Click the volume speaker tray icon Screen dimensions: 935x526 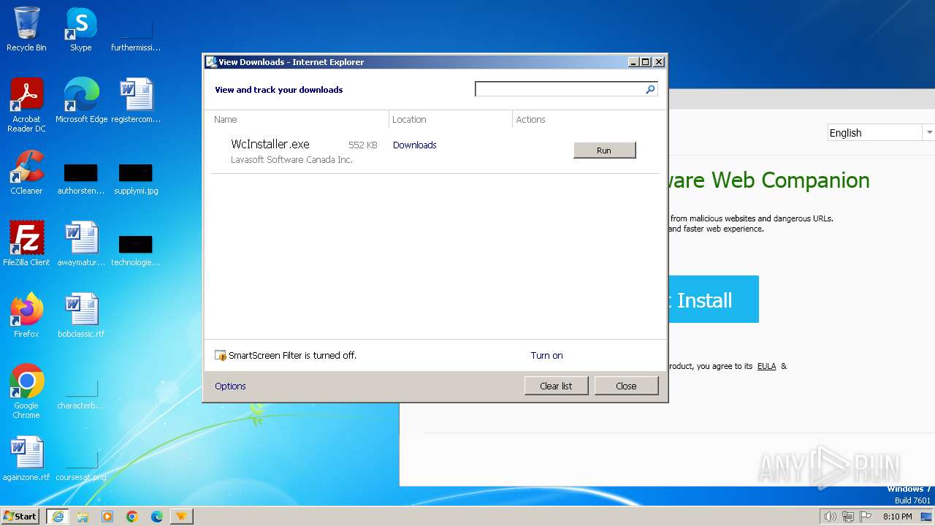830,517
